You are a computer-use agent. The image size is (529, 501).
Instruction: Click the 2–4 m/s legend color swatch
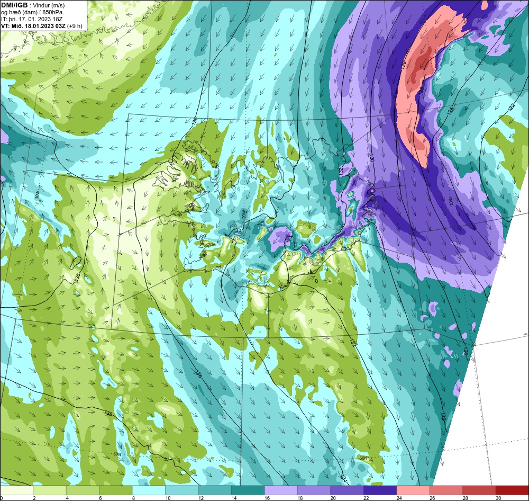point(50,490)
